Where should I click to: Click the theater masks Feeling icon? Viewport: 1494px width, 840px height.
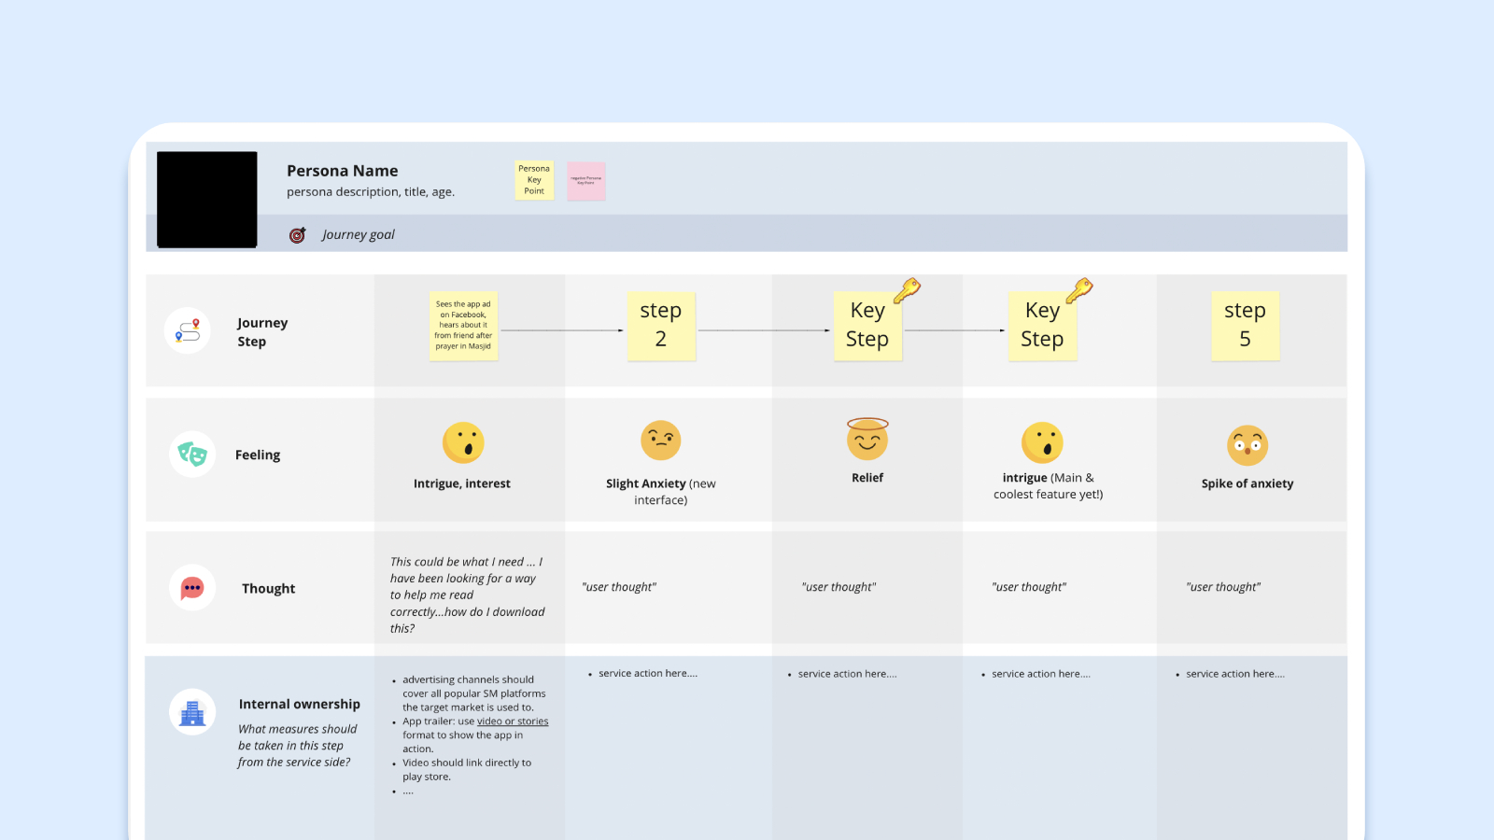coord(192,455)
